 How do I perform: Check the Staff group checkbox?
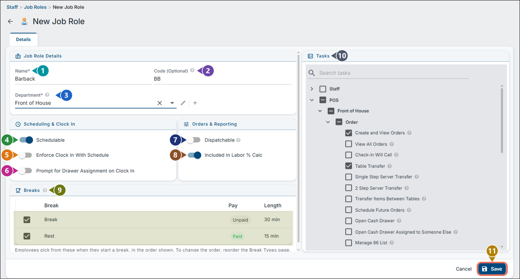click(x=323, y=89)
